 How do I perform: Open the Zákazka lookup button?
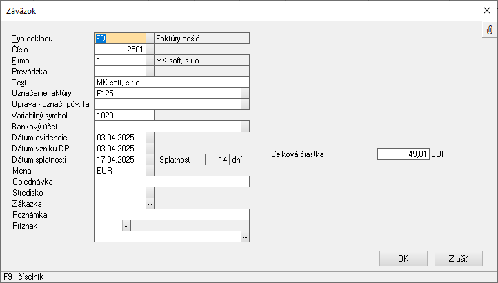[150, 204]
